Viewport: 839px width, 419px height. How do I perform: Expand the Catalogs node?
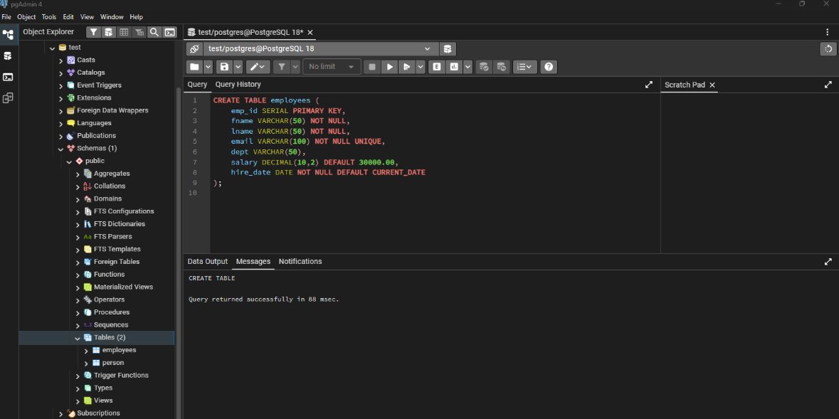coord(61,73)
